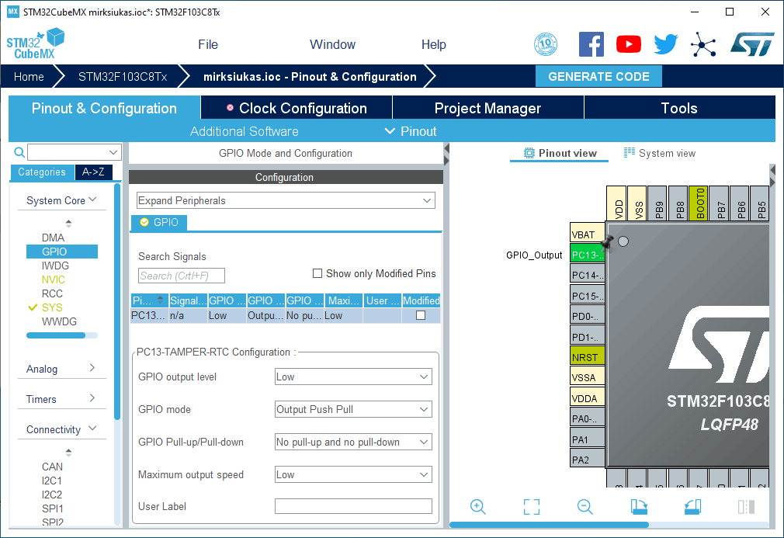Click the VDDA pin
The width and height of the screenshot is (784, 538).
(588, 398)
